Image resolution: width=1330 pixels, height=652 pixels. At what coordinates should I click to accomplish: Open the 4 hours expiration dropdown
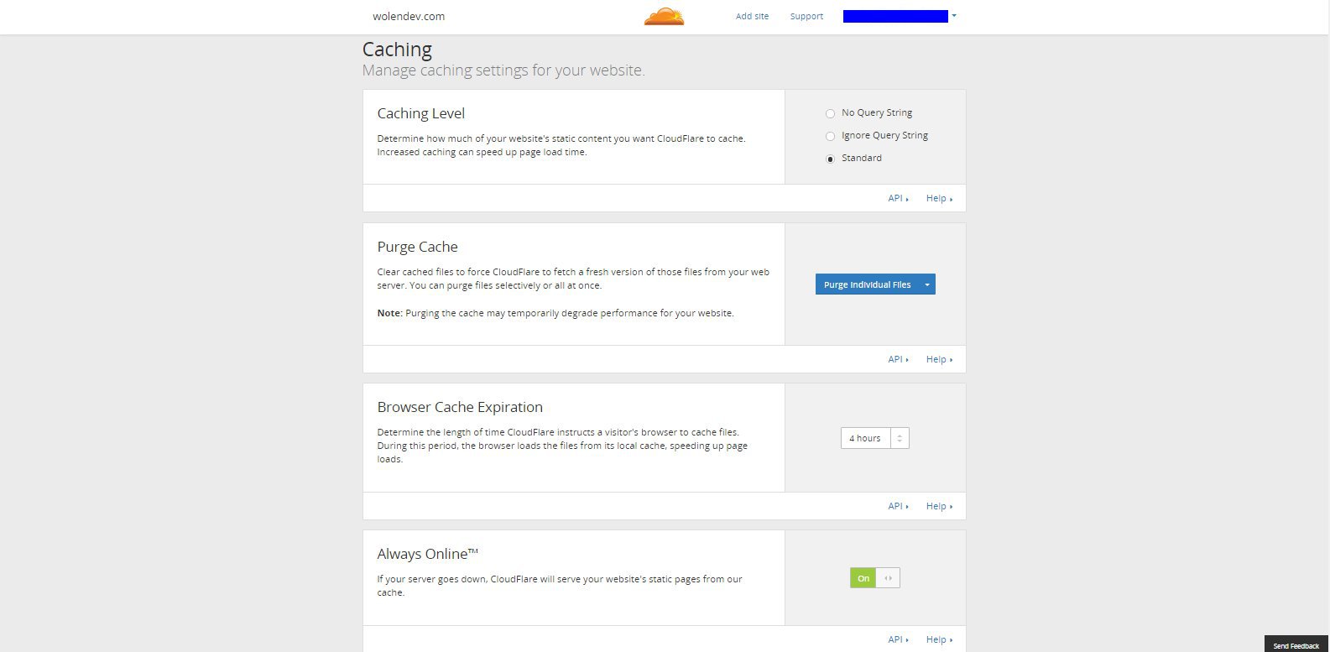874,438
